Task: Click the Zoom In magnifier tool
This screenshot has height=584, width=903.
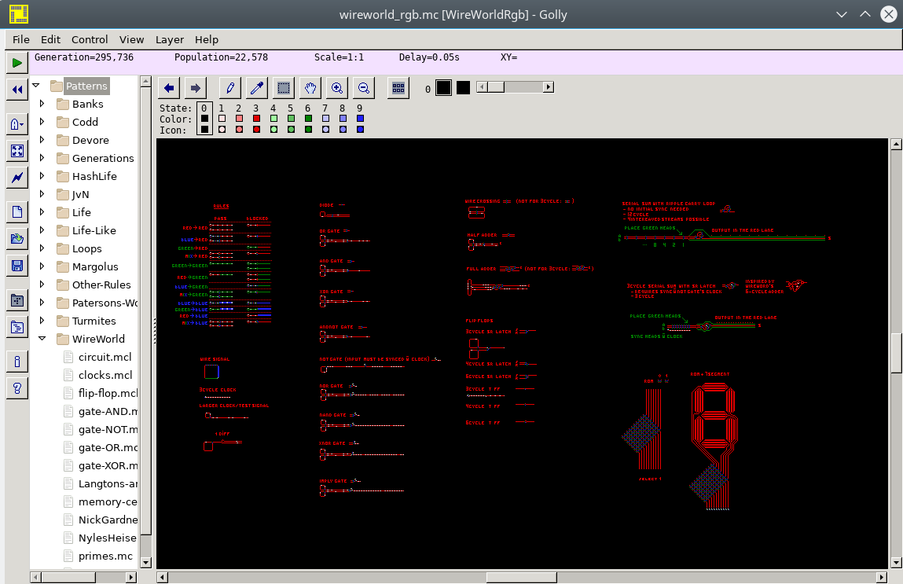Action: (337, 88)
